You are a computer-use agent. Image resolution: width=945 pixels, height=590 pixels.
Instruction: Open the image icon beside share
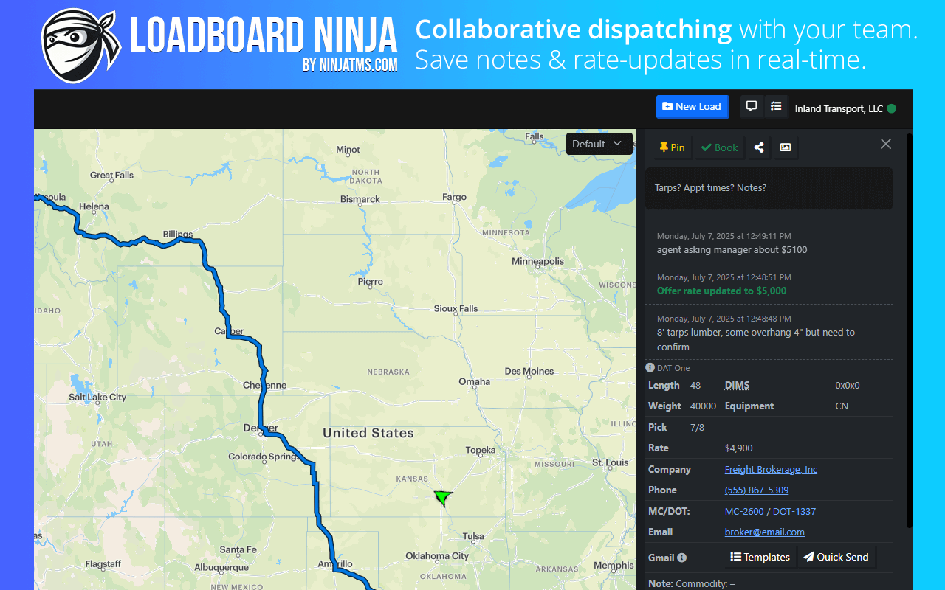786,147
